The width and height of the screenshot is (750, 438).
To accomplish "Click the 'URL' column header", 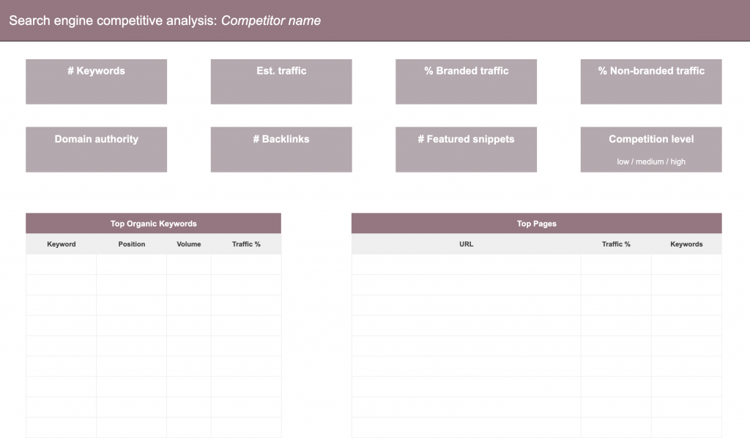I will coord(466,244).
